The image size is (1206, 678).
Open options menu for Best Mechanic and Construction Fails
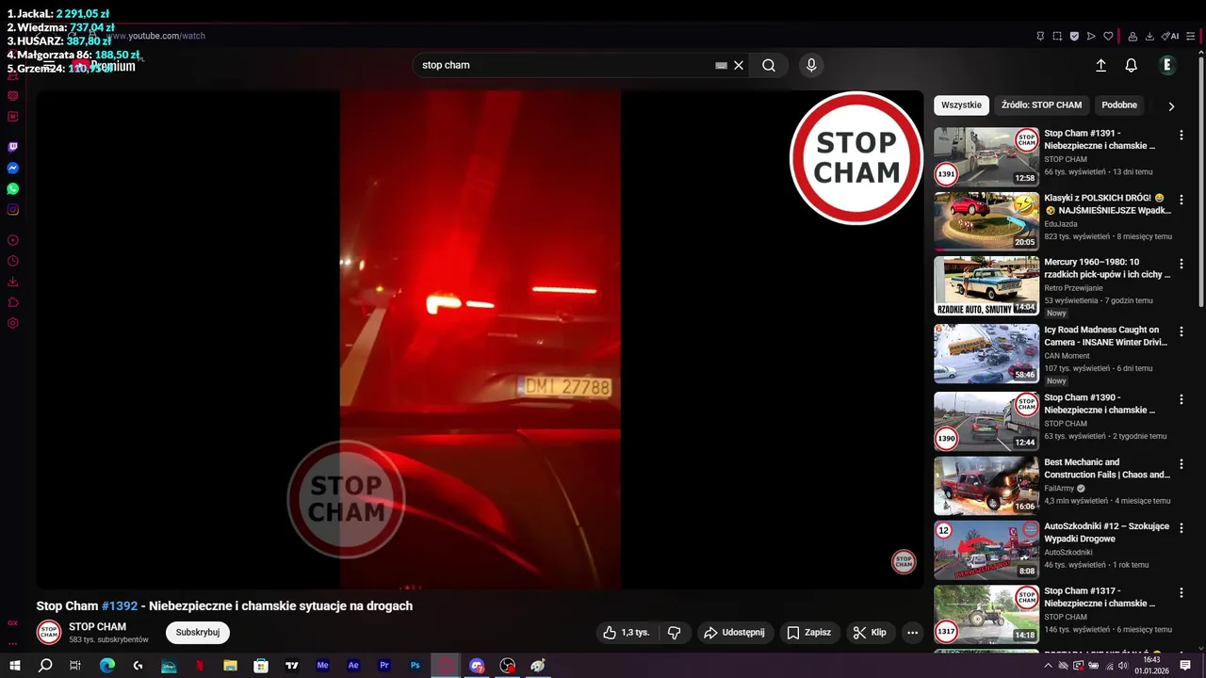[1182, 464]
